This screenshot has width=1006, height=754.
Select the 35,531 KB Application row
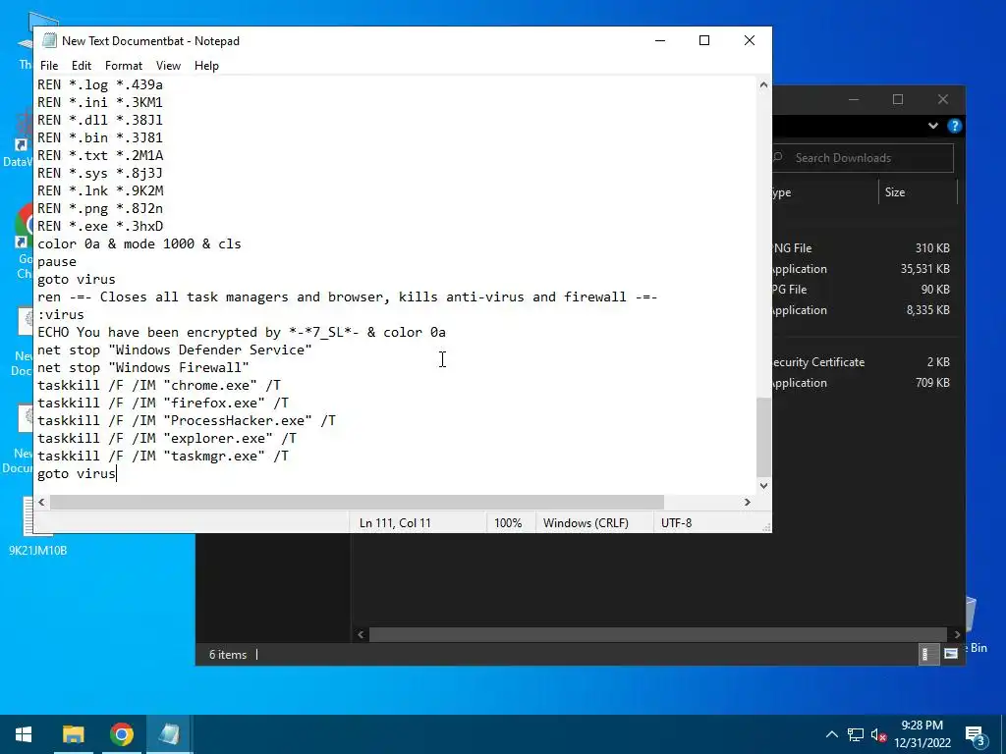[x=866, y=269]
